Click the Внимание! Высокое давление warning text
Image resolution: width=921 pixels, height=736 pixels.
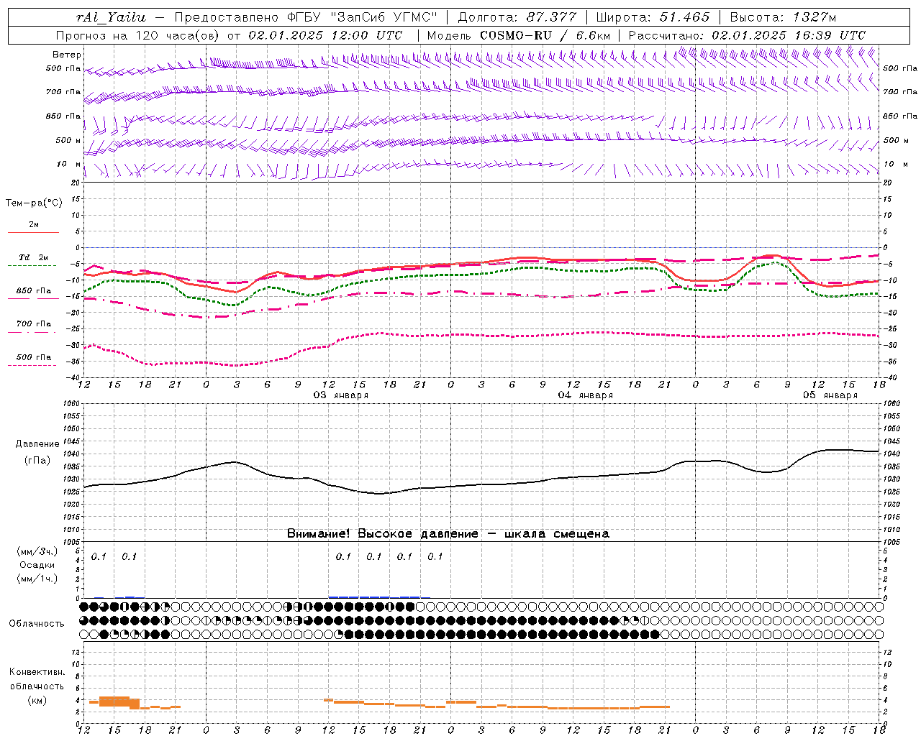(448, 534)
